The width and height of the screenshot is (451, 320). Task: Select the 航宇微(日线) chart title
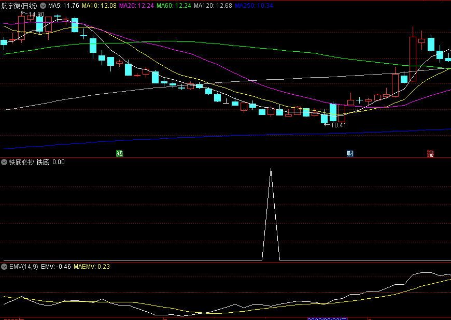point(19,6)
